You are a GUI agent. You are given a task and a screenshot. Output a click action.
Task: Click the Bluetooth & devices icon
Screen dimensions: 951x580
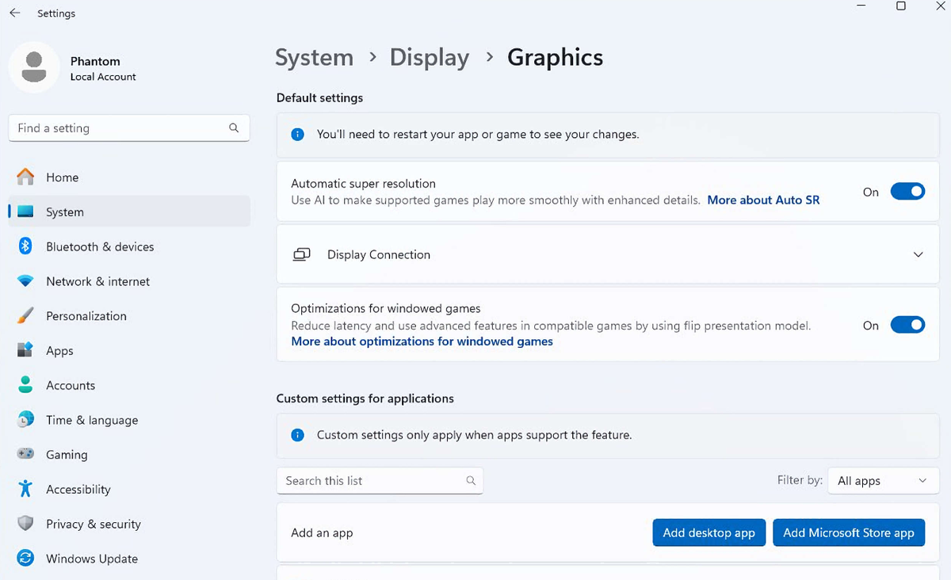[25, 246]
